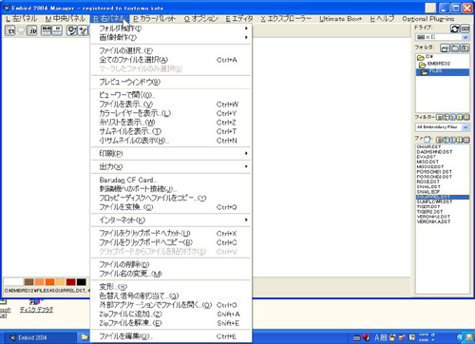Click the refresh drive icon
Image resolution: width=475 pixels, height=344 pixels.
click(455, 29)
